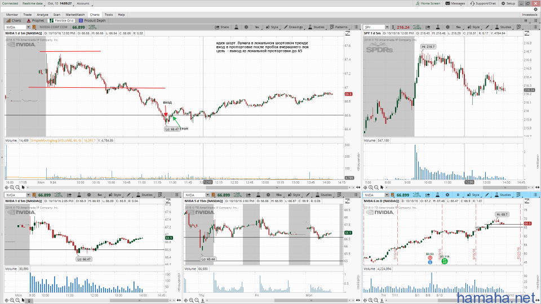The height and width of the screenshot is (304, 541).
Task: Click the zoom out magnifier under the main NVDA chart
Action: [x=17, y=187]
